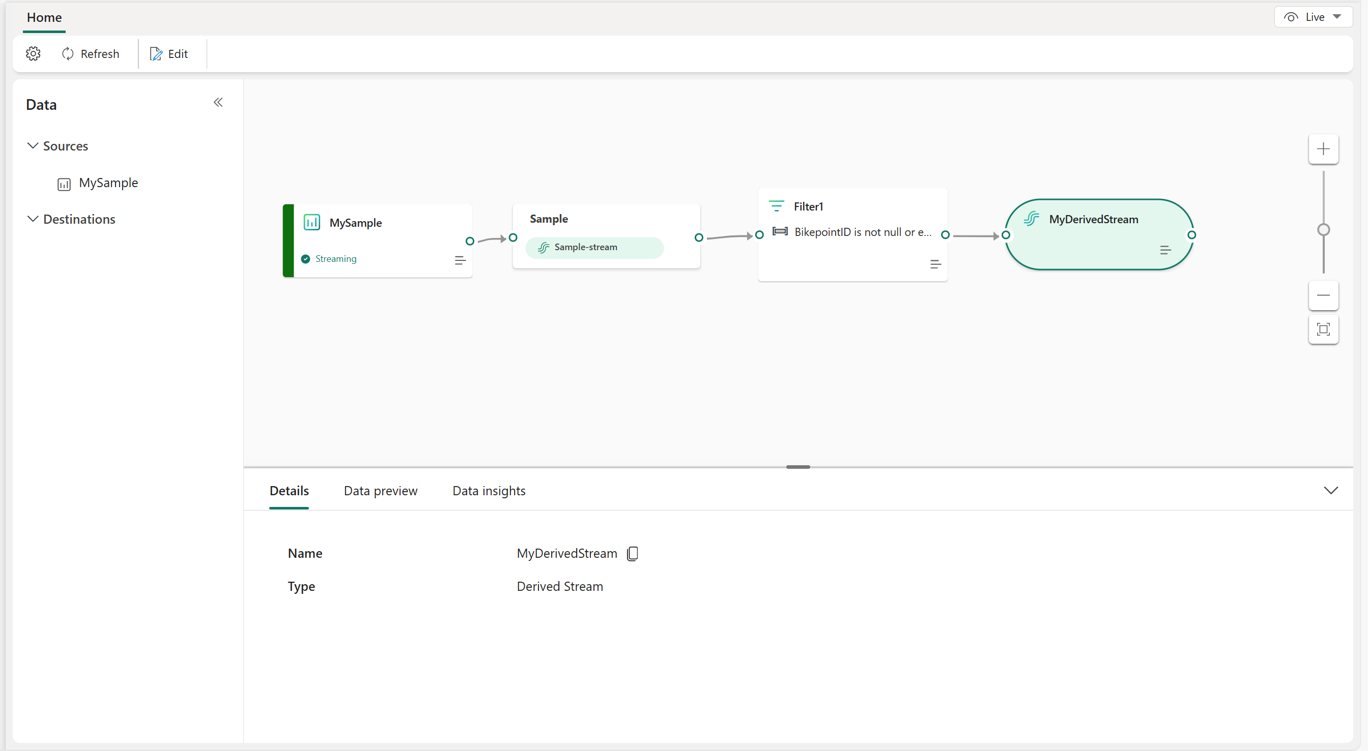The width and height of the screenshot is (1368, 751).
Task: Click MySample in the Sources tree
Action: 108,182
